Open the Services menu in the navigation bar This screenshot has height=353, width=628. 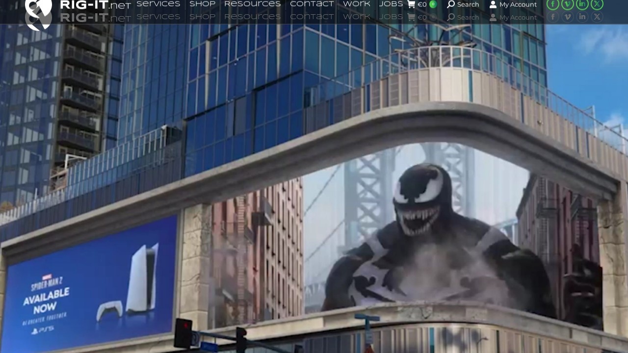tap(158, 4)
